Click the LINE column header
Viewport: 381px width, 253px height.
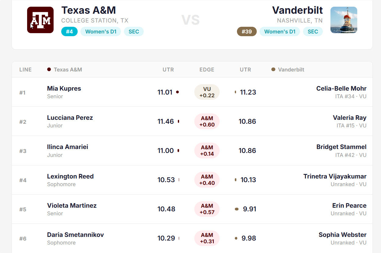(26, 70)
